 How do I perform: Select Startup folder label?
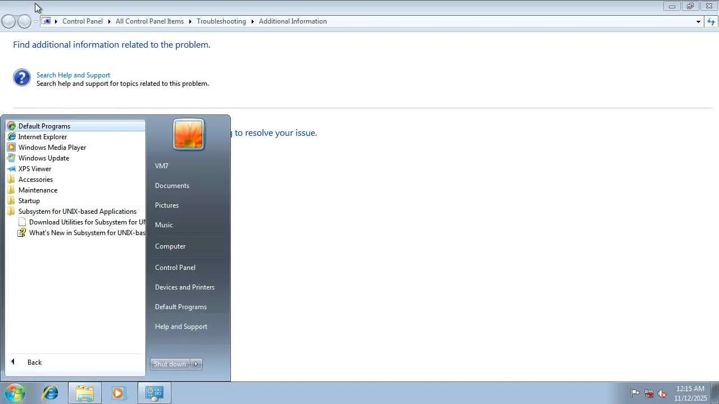29,201
